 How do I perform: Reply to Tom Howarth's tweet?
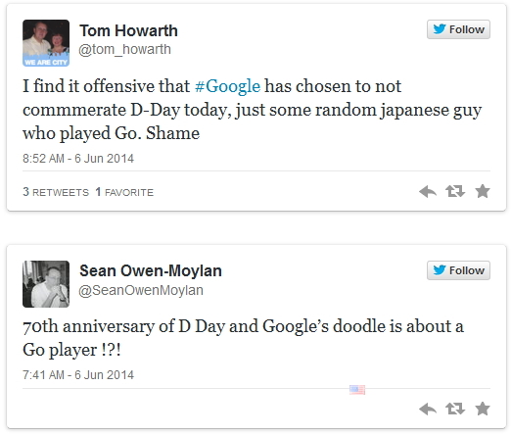pos(428,192)
